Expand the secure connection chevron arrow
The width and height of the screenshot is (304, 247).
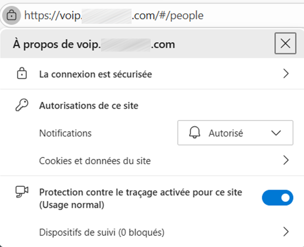[x=286, y=74]
